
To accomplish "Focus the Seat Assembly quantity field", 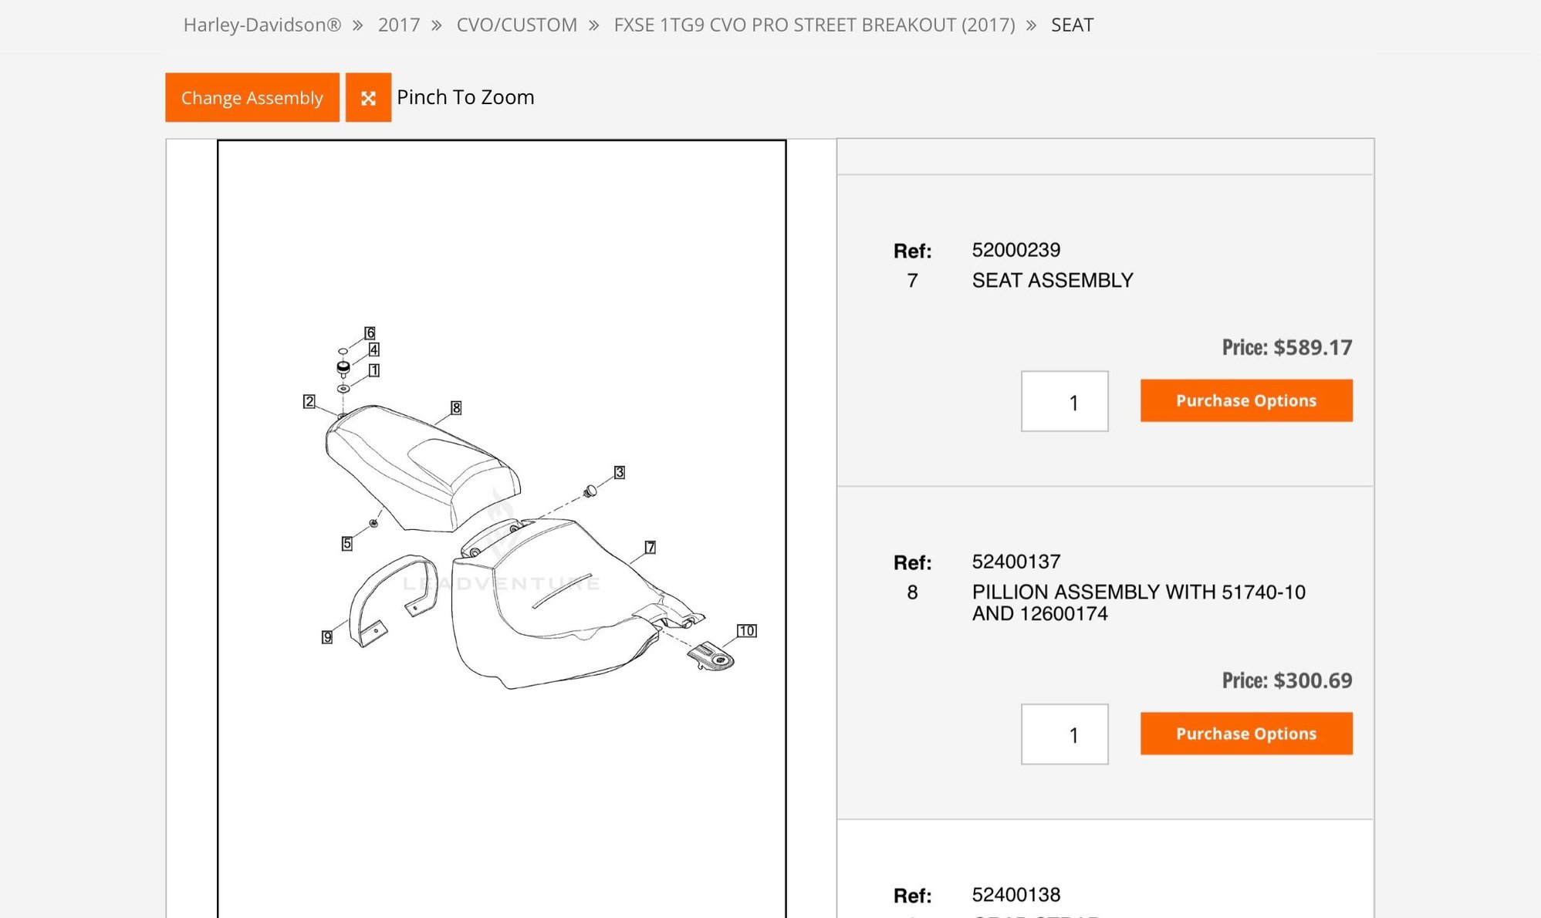I will point(1064,402).
